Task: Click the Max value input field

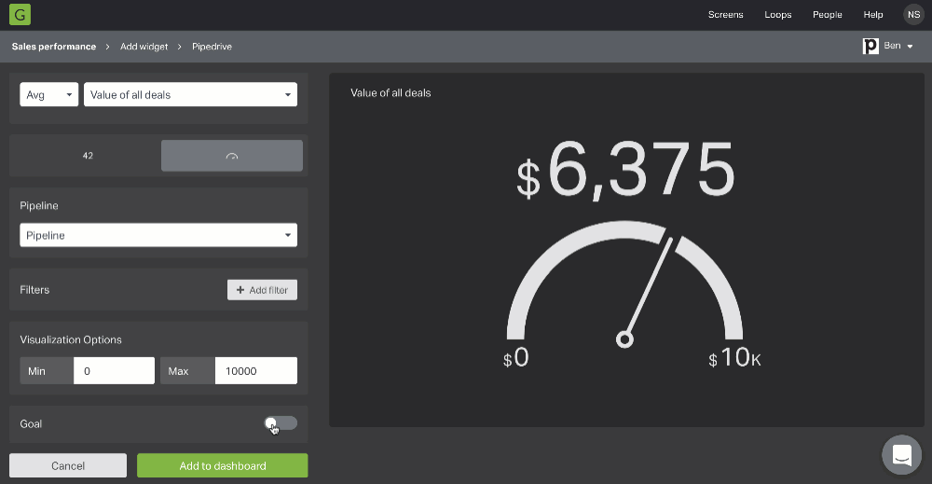Action: tap(256, 370)
